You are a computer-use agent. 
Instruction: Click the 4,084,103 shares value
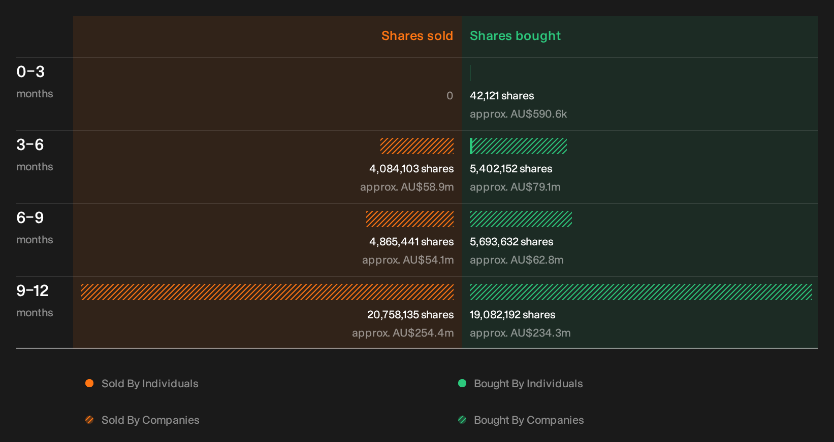click(411, 169)
